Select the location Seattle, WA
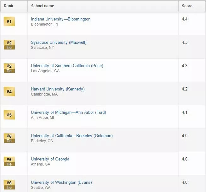Screen dimensions: 206x192 [41, 188]
